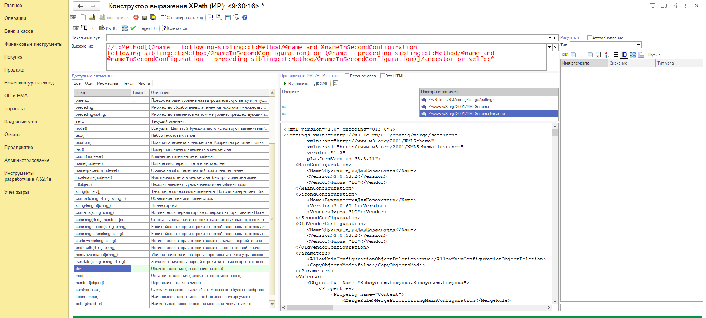Image resolution: width=706 pixels, height=318 pixels.
Task: Click the tree structure toolbar icon
Action: coord(236,17)
